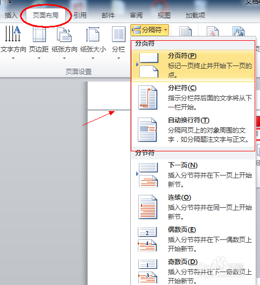260x285 pixels.
Task: Expand the 文字方向 dropdown arrow
Action: point(13,59)
